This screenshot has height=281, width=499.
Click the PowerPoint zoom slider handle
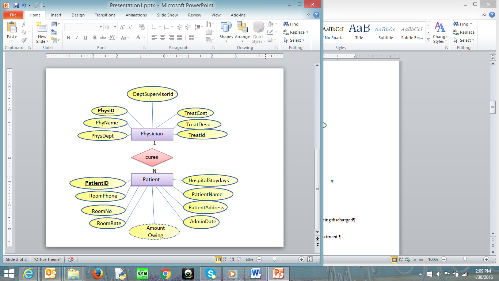274,259
